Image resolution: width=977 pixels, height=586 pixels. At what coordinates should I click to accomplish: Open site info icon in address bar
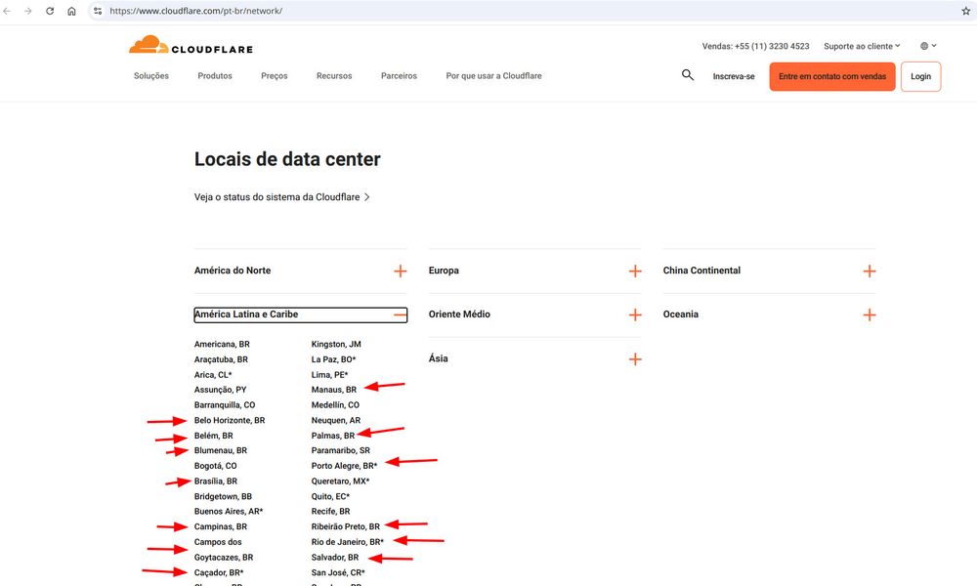(98, 11)
